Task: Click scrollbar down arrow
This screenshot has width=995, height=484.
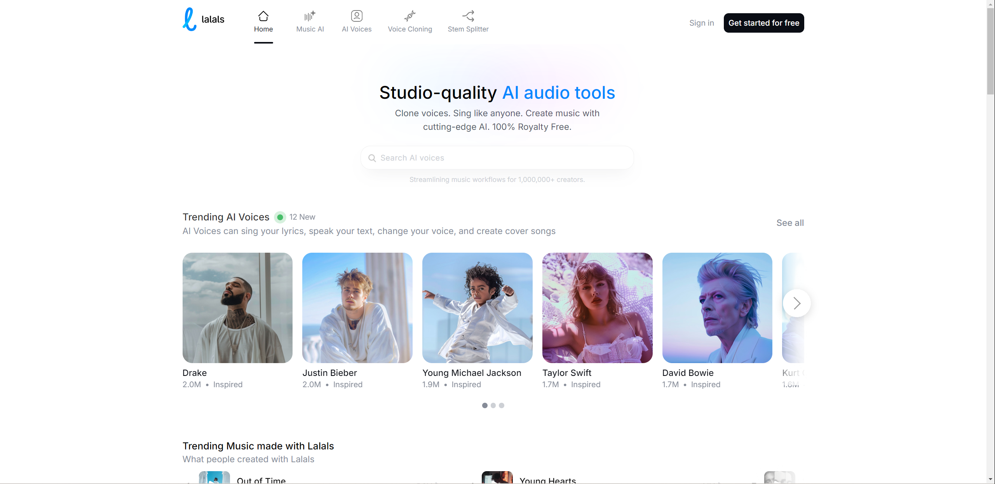Action: point(990,479)
